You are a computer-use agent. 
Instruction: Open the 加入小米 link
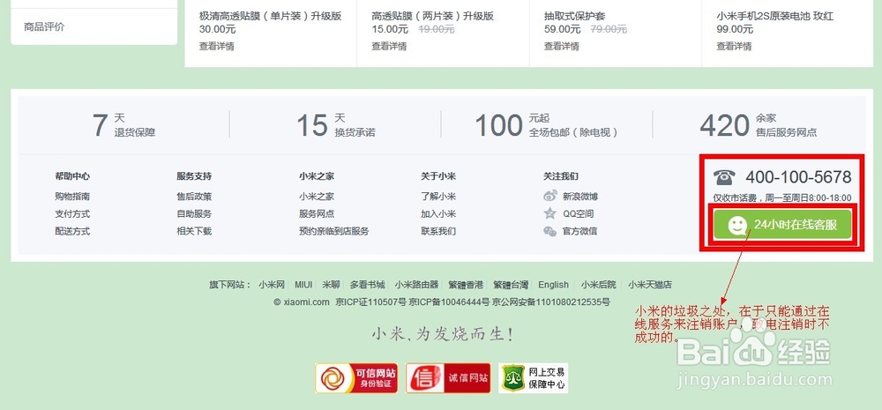coord(438,213)
